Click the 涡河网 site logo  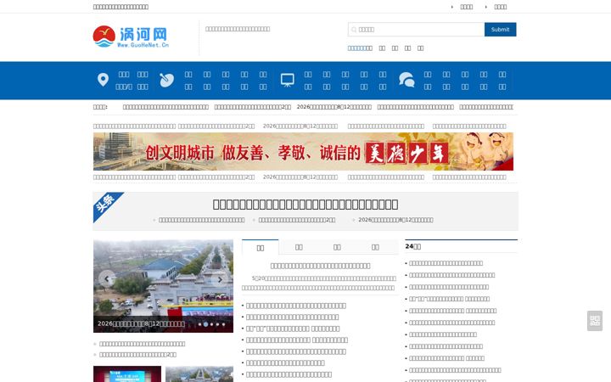click(x=131, y=37)
